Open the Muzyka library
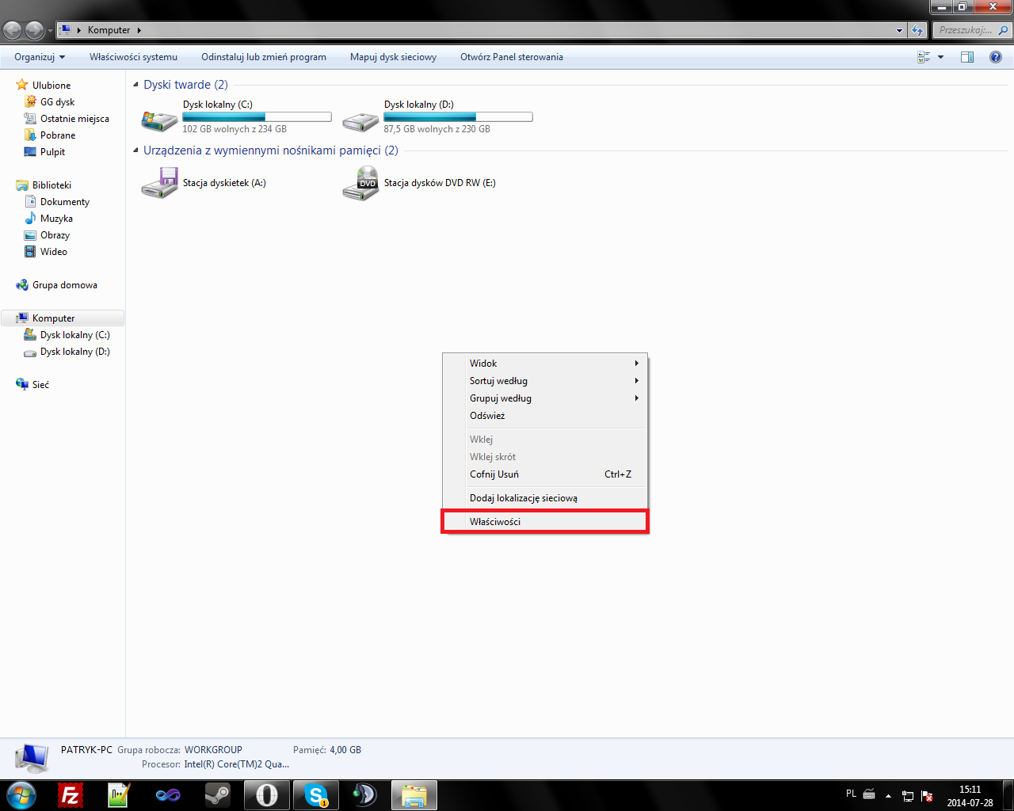Image resolution: width=1014 pixels, height=811 pixels. 48,219
